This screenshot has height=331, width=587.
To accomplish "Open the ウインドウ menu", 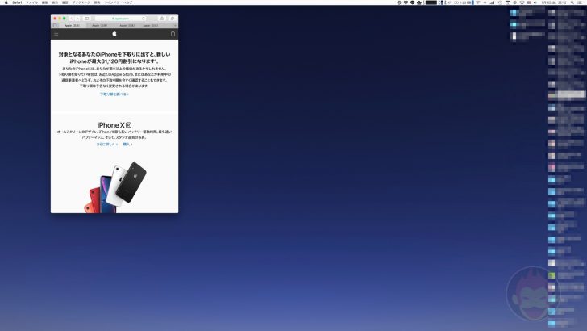I will [x=111, y=2].
